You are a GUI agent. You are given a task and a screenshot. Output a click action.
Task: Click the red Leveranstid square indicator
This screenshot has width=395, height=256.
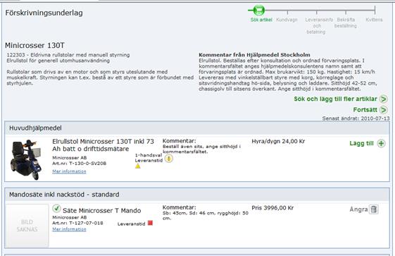tap(150, 223)
